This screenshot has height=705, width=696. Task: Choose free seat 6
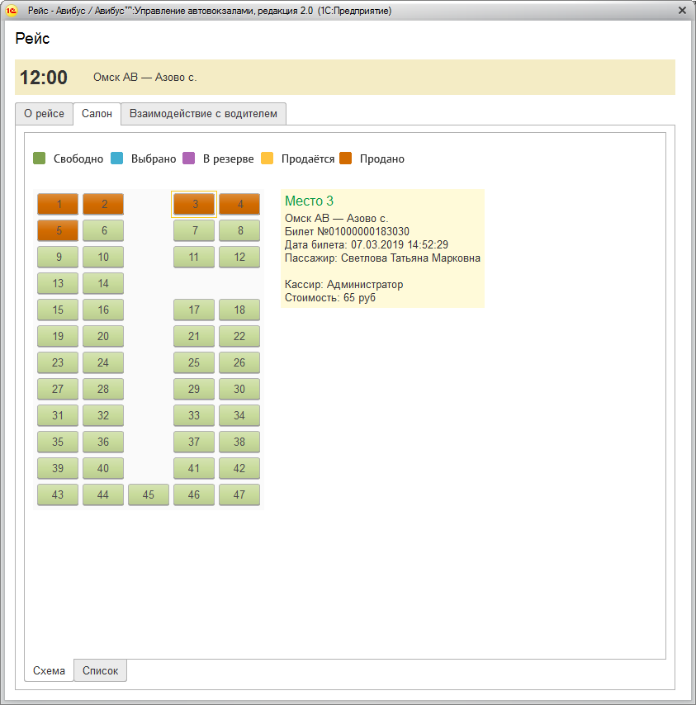(103, 230)
